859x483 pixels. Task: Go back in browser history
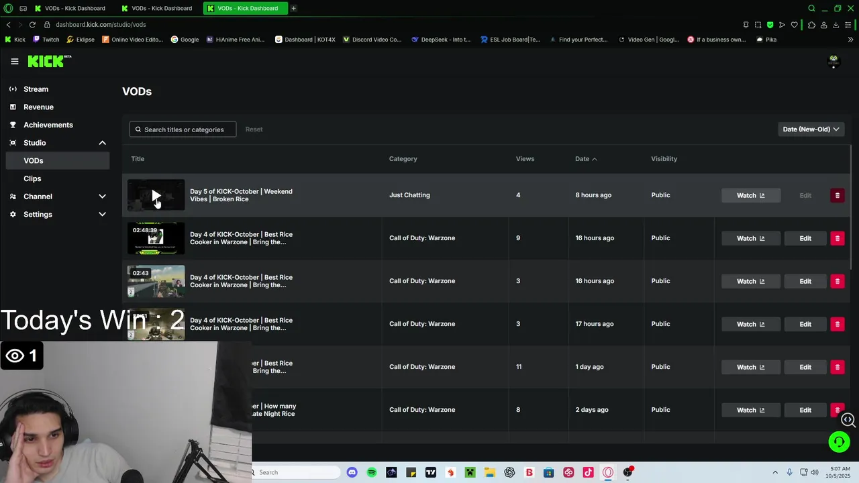click(8, 25)
